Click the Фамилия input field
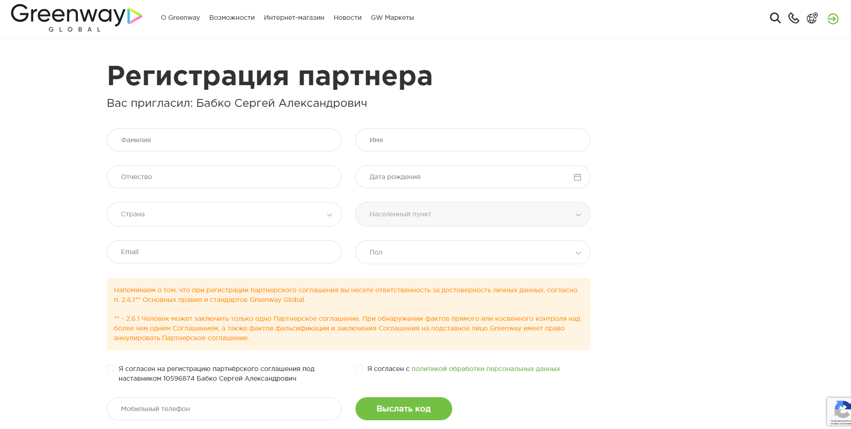851x429 pixels. pyautogui.click(x=224, y=140)
